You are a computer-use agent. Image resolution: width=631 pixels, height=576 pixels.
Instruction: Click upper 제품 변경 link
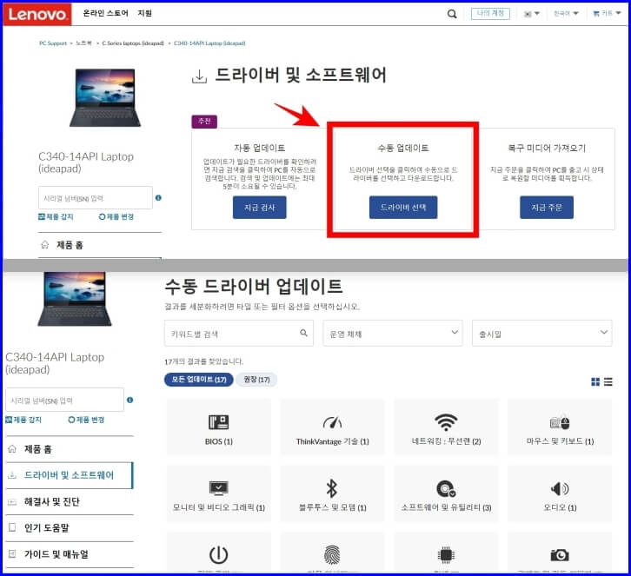pyautogui.click(x=116, y=217)
